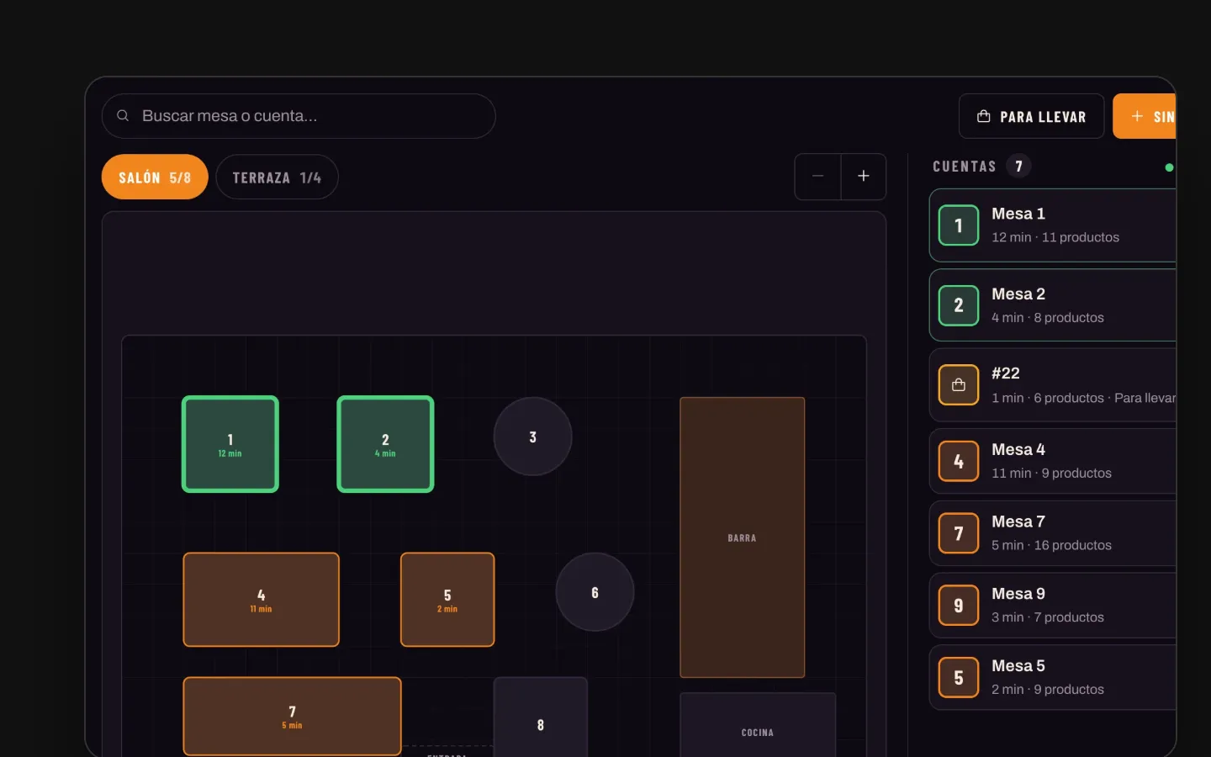Select round table 6 on floor plan

[x=595, y=592]
